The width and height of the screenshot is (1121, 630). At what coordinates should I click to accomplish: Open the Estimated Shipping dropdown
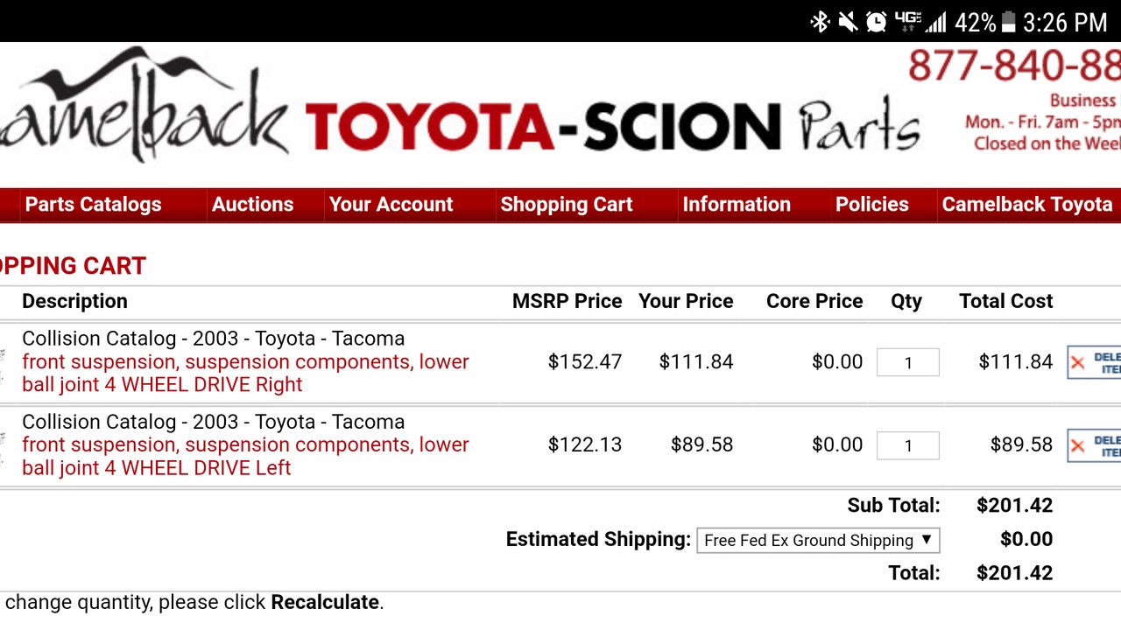(x=818, y=540)
